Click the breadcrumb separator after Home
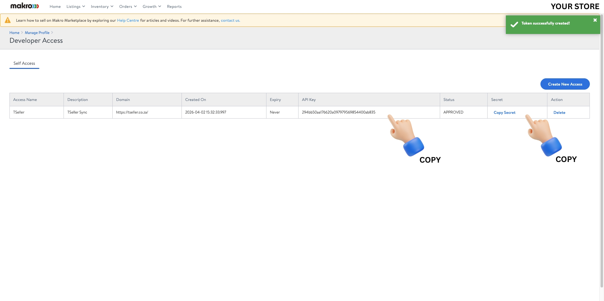The height and width of the screenshot is (301, 604). [x=21, y=32]
